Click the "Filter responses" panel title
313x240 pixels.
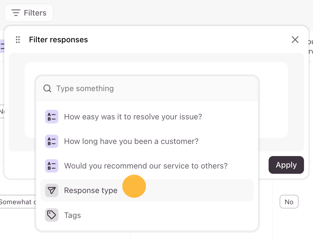(x=58, y=40)
